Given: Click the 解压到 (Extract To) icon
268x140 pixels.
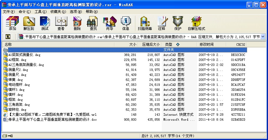Looking at the screenshot, I should 29,23.
